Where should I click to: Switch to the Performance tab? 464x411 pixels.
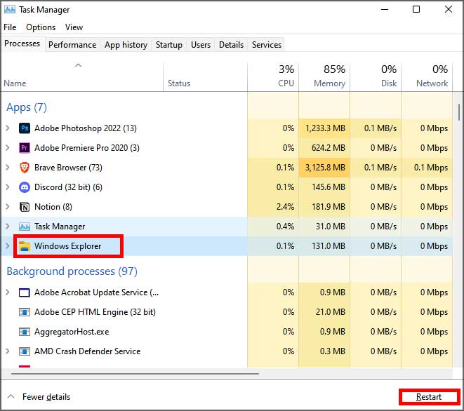click(72, 45)
